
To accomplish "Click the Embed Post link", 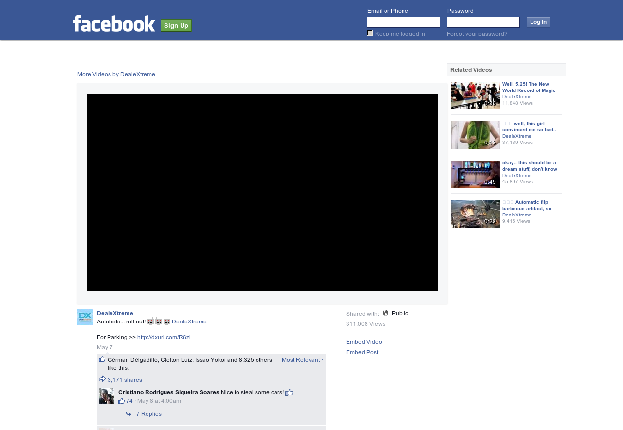I will (362, 352).
